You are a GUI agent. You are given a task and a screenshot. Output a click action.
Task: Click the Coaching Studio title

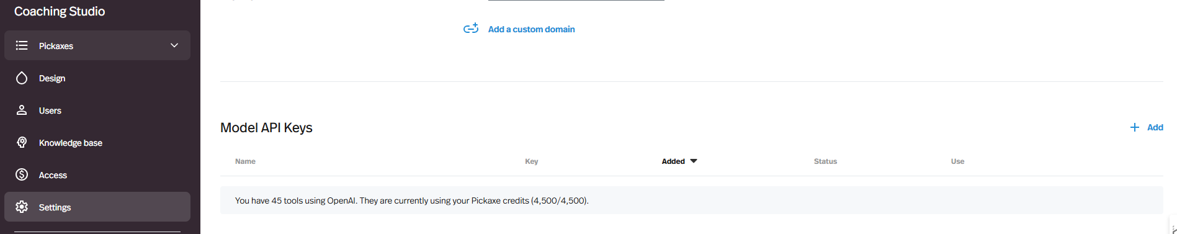pyautogui.click(x=60, y=11)
